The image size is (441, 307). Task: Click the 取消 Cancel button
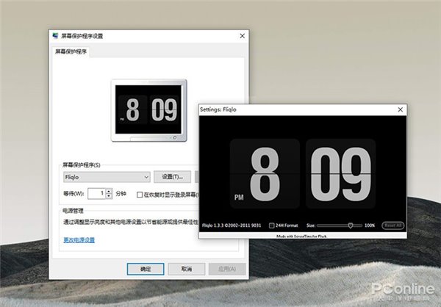point(187,269)
